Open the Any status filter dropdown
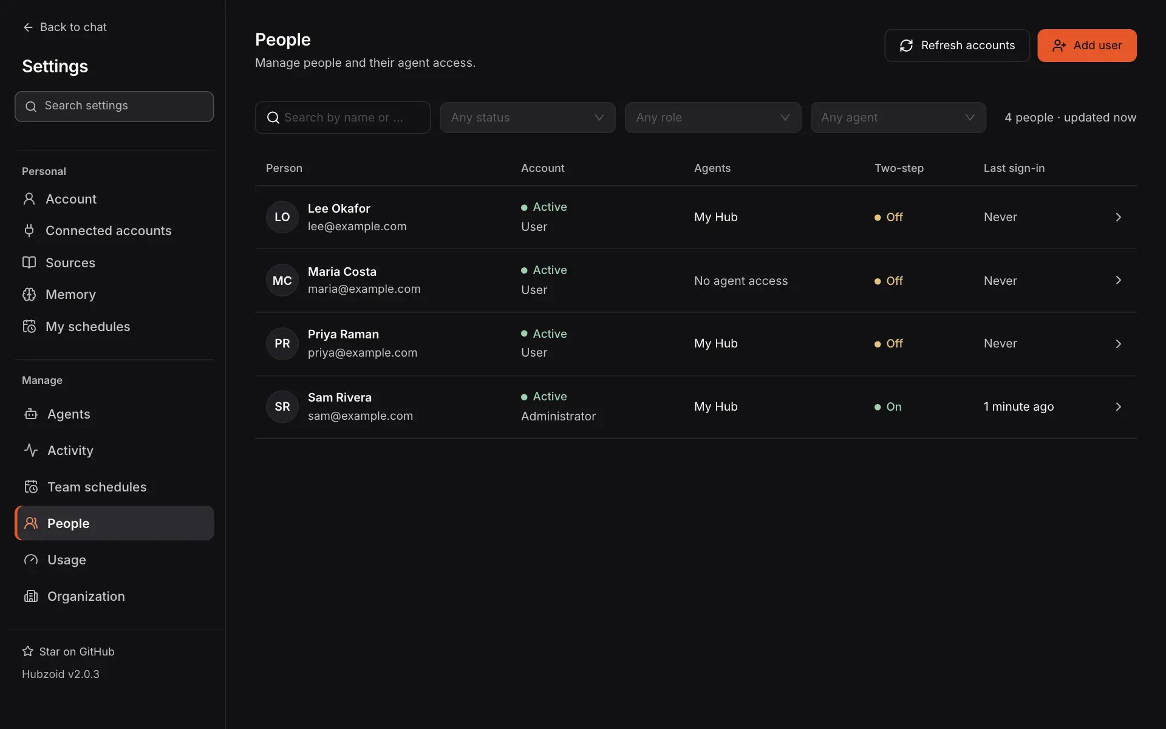This screenshot has width=1166, height=729. coord(528,118)
